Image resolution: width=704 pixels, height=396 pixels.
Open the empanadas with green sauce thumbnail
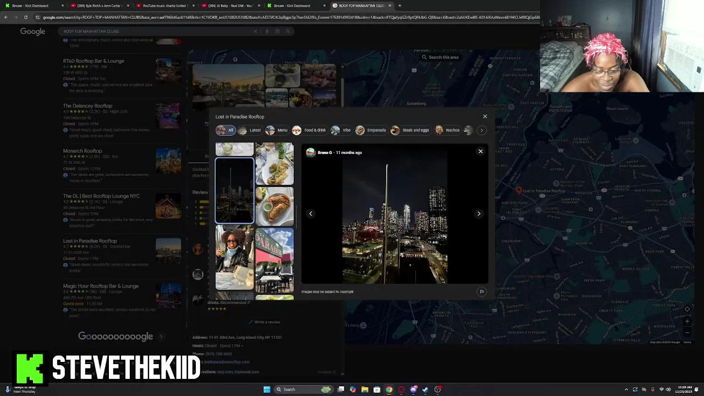point(274,206)
